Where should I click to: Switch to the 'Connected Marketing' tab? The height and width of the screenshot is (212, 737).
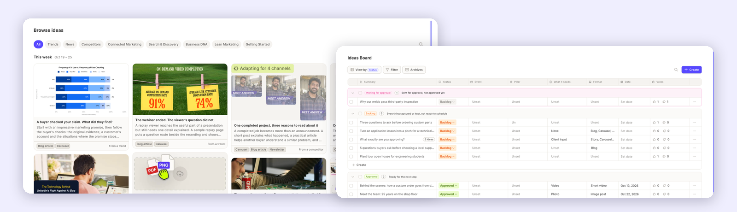point(125,44)
